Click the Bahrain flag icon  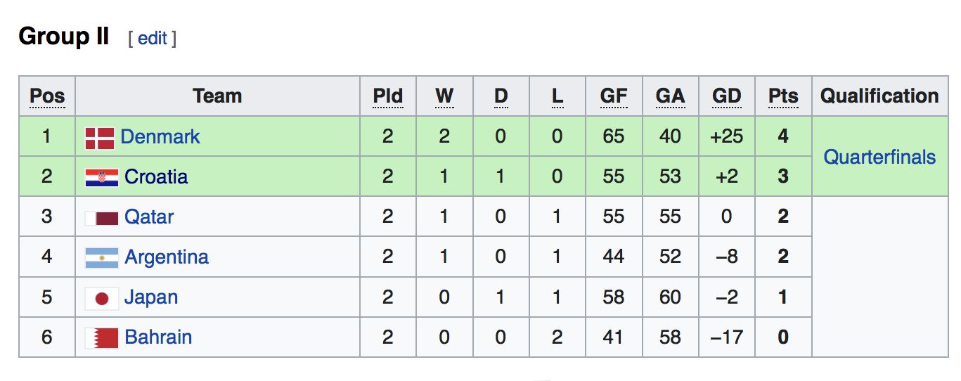click(102, 338)
